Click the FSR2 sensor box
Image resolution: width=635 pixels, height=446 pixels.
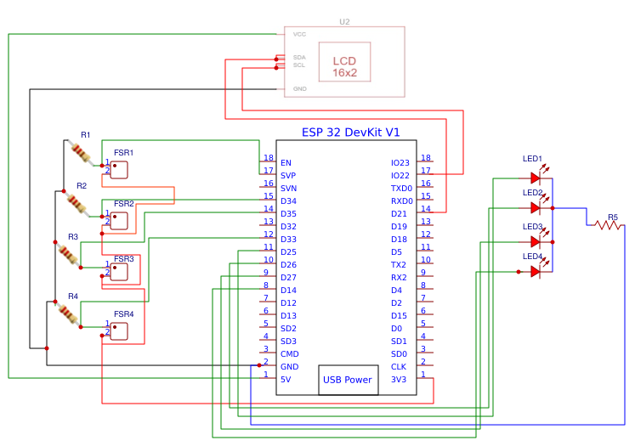(x=119, y=221)
